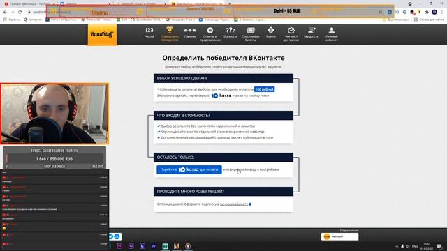Click Перейти в ЮKassa для оплаты button

(x=189, y=169)
